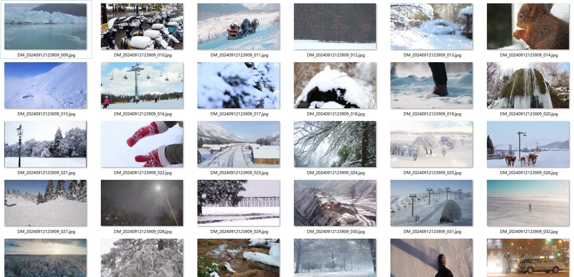Click filename label DM_20240912123909_013.jpg
Viewport: 574px width, 277px height.
[x=432, y=55]
